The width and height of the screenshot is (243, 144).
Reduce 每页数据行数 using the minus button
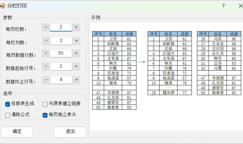(x=46, y=54)
